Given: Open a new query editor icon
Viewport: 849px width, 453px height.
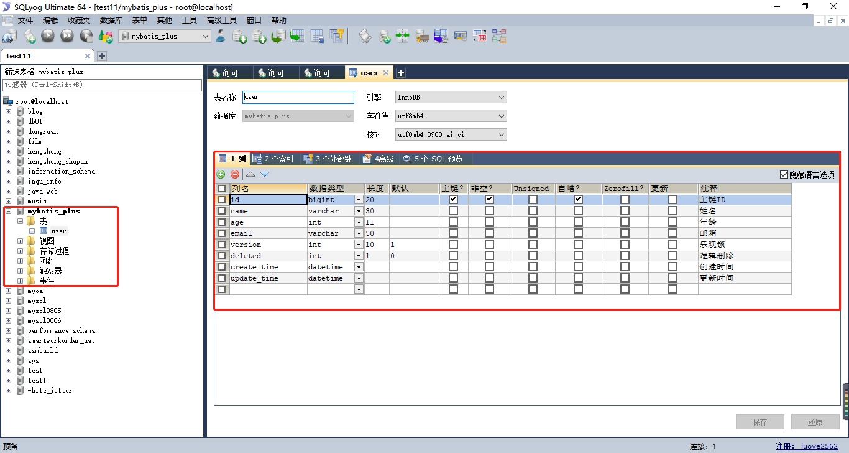Looking at the screenshot, I should click(x=29, y=36).
